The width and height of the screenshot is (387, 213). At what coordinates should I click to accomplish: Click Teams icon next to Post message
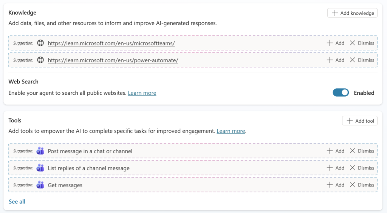pos(40,151)
